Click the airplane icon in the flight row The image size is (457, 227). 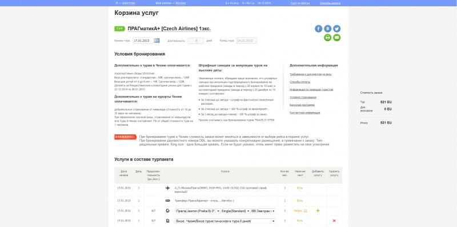pyautogui.click(x=167, y=188)
